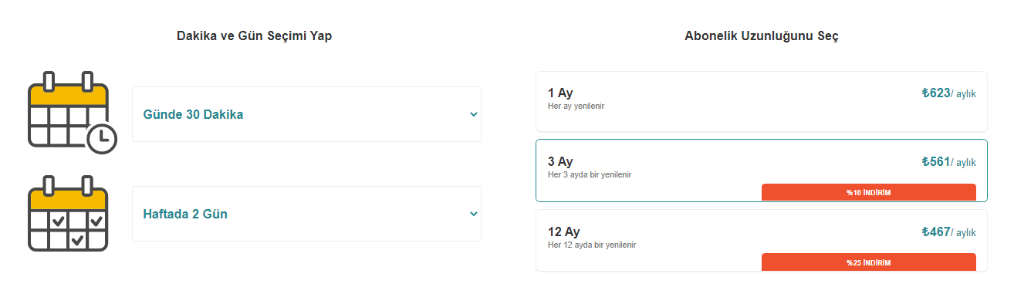
Task: Click the ₺623 aylık price
Action: click(949, 93)
